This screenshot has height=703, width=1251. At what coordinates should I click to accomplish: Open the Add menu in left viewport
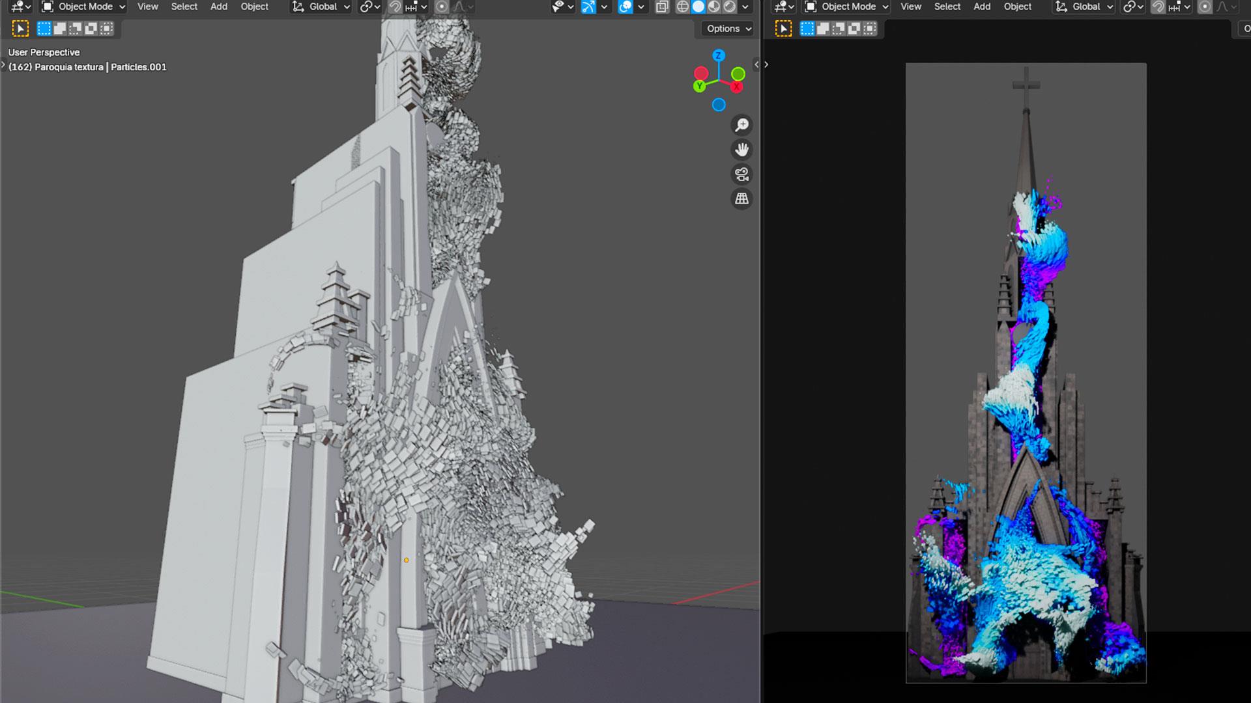click(x=219, y=7)
